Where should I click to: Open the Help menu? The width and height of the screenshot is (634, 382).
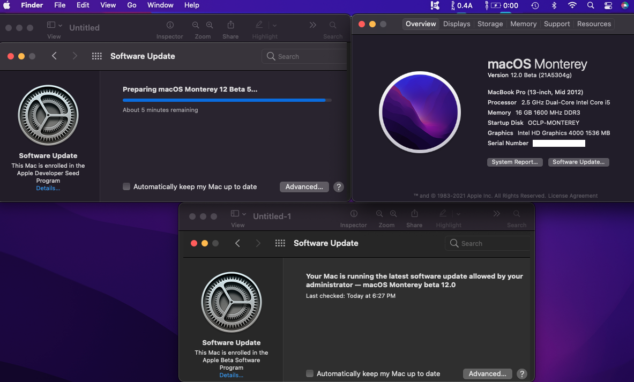point(192,5)
